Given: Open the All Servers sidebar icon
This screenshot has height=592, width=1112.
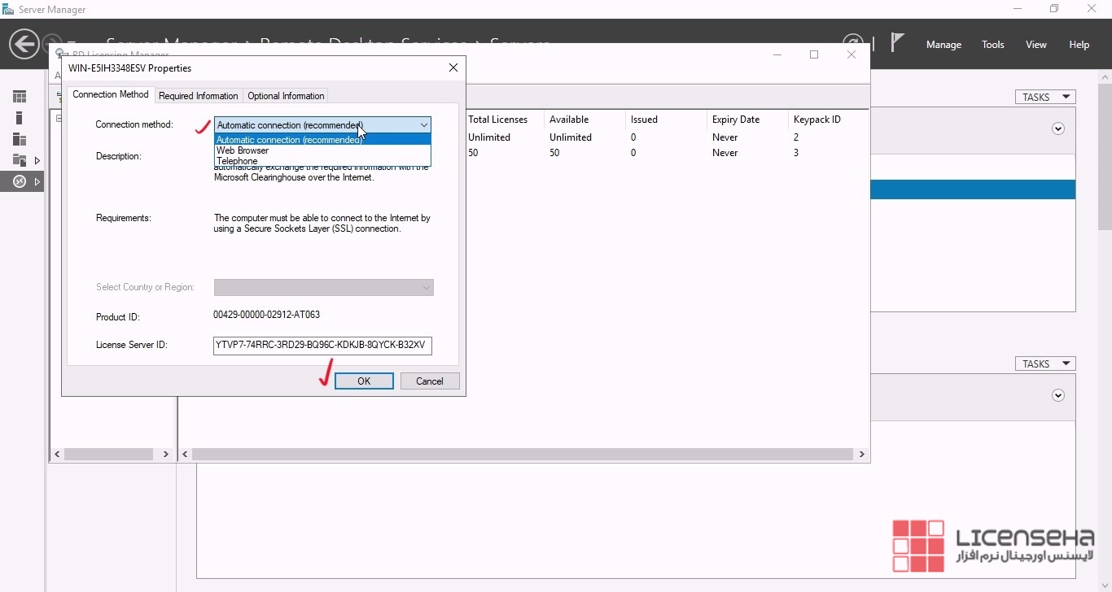Looking at the screenshot, I should point(20,139).
